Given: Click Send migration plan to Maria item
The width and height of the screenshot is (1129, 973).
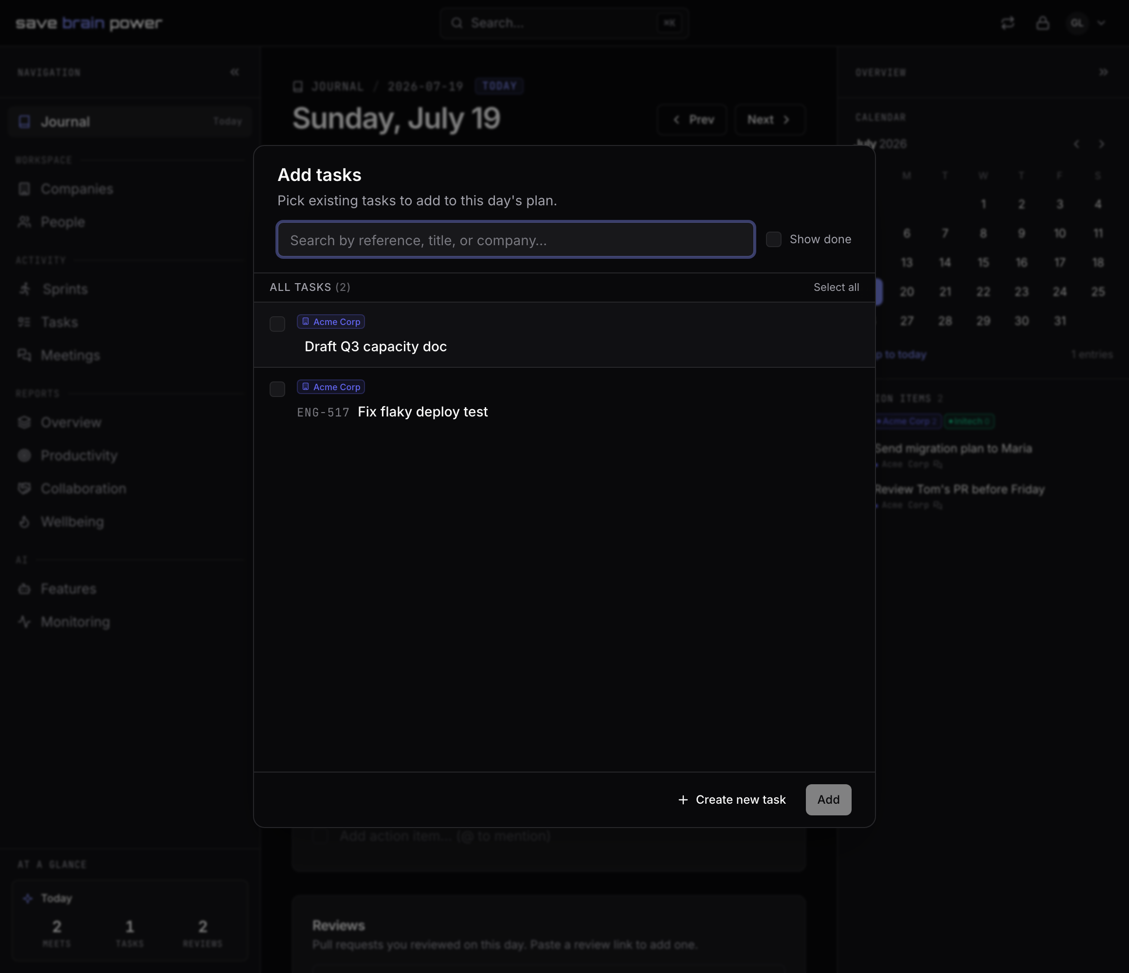Looking at the screenshot, I should click(x=953, y=449).
